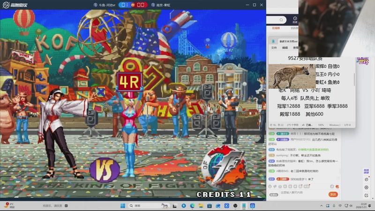Click the 100% zoom level in Notepad status bar

click(321, 125)
